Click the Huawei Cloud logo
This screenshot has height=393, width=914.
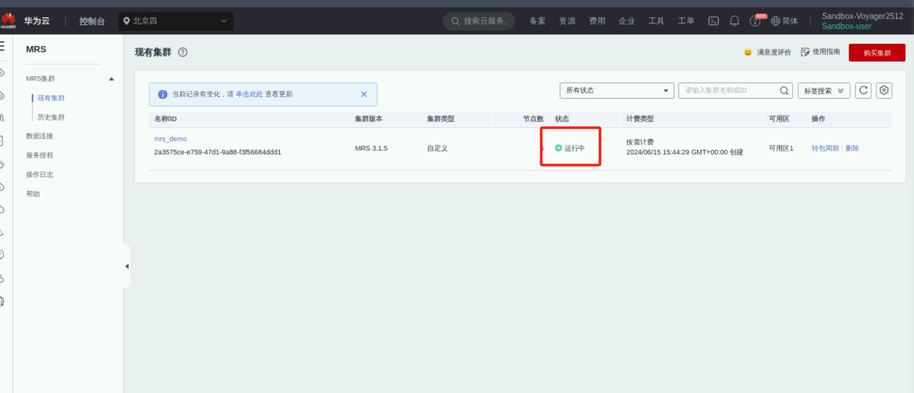pos(8,21)
